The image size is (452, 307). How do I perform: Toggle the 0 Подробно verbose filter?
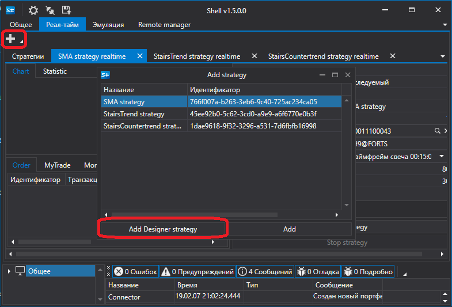click(x=368, y=271)
